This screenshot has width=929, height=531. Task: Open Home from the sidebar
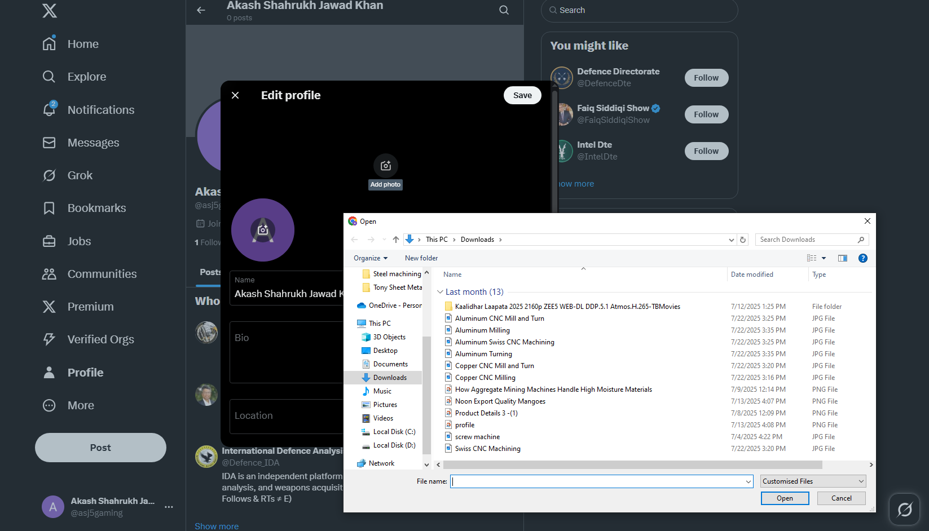click(x=71, y=44)
